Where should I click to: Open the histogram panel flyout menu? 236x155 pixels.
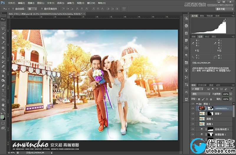tap(233, 16)
